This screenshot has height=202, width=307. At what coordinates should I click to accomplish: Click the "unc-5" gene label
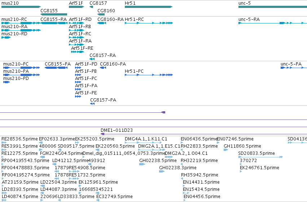pos(244,3)
